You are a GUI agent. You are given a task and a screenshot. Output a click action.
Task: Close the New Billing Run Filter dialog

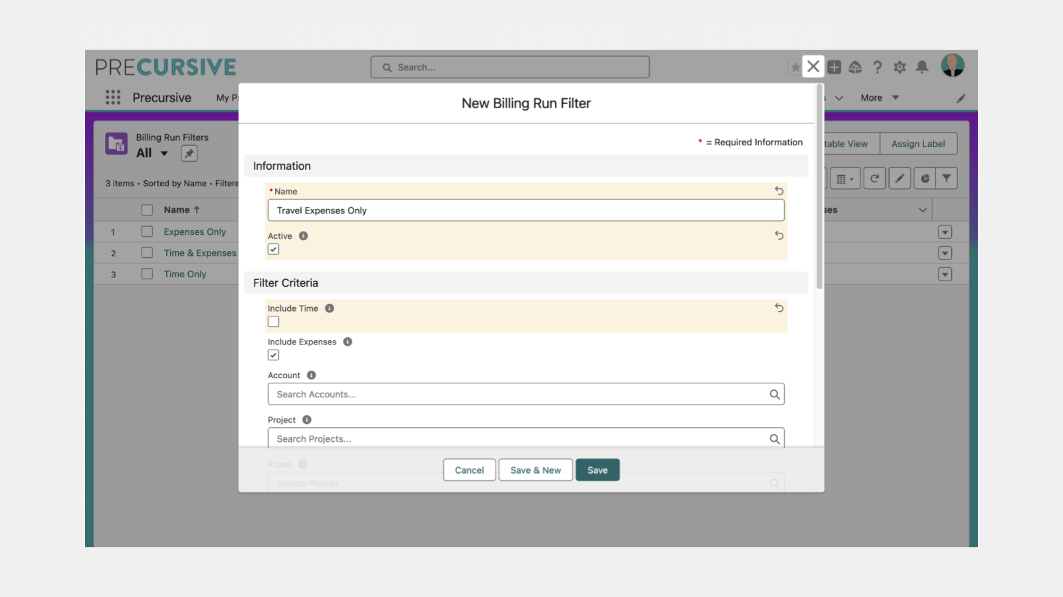coord(813,66)
